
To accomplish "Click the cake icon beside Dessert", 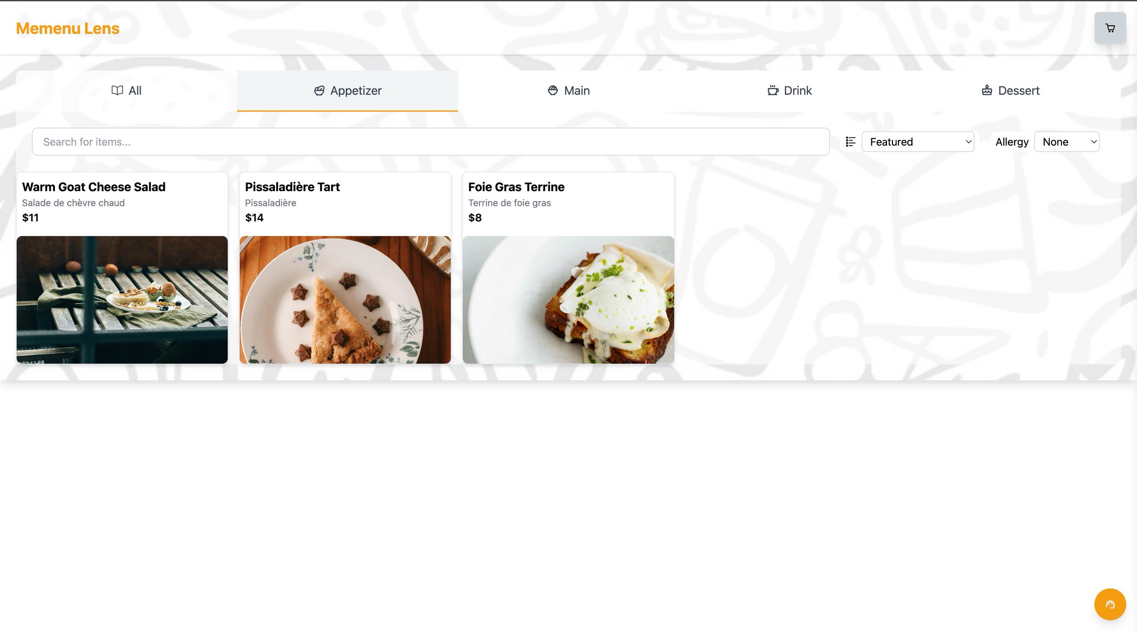I will (987, 90).
